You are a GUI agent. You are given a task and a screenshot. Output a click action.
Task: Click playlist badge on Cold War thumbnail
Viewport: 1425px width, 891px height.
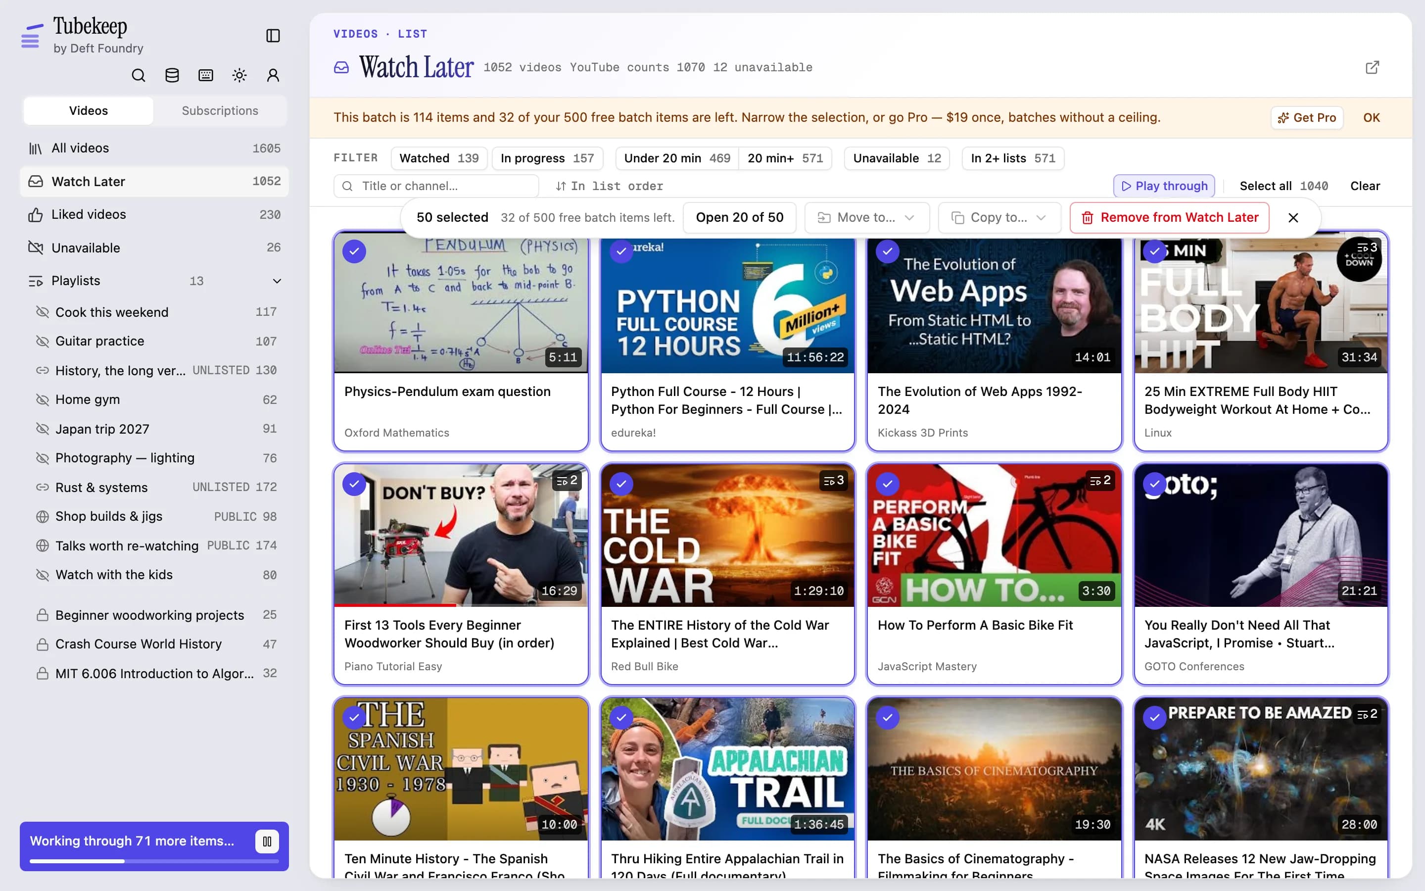pos(834,480)
